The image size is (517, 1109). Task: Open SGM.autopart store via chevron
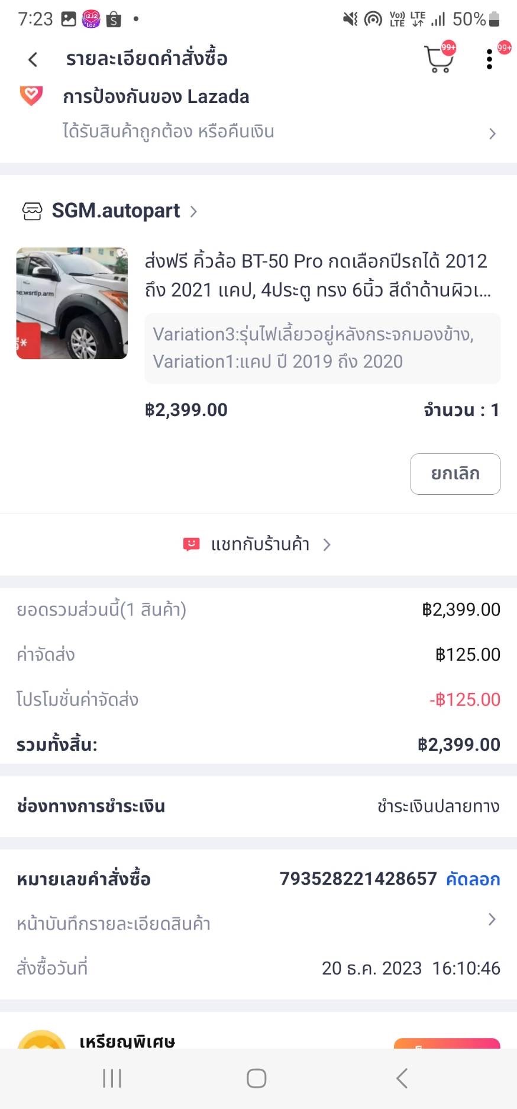click(x=193, y=211)
